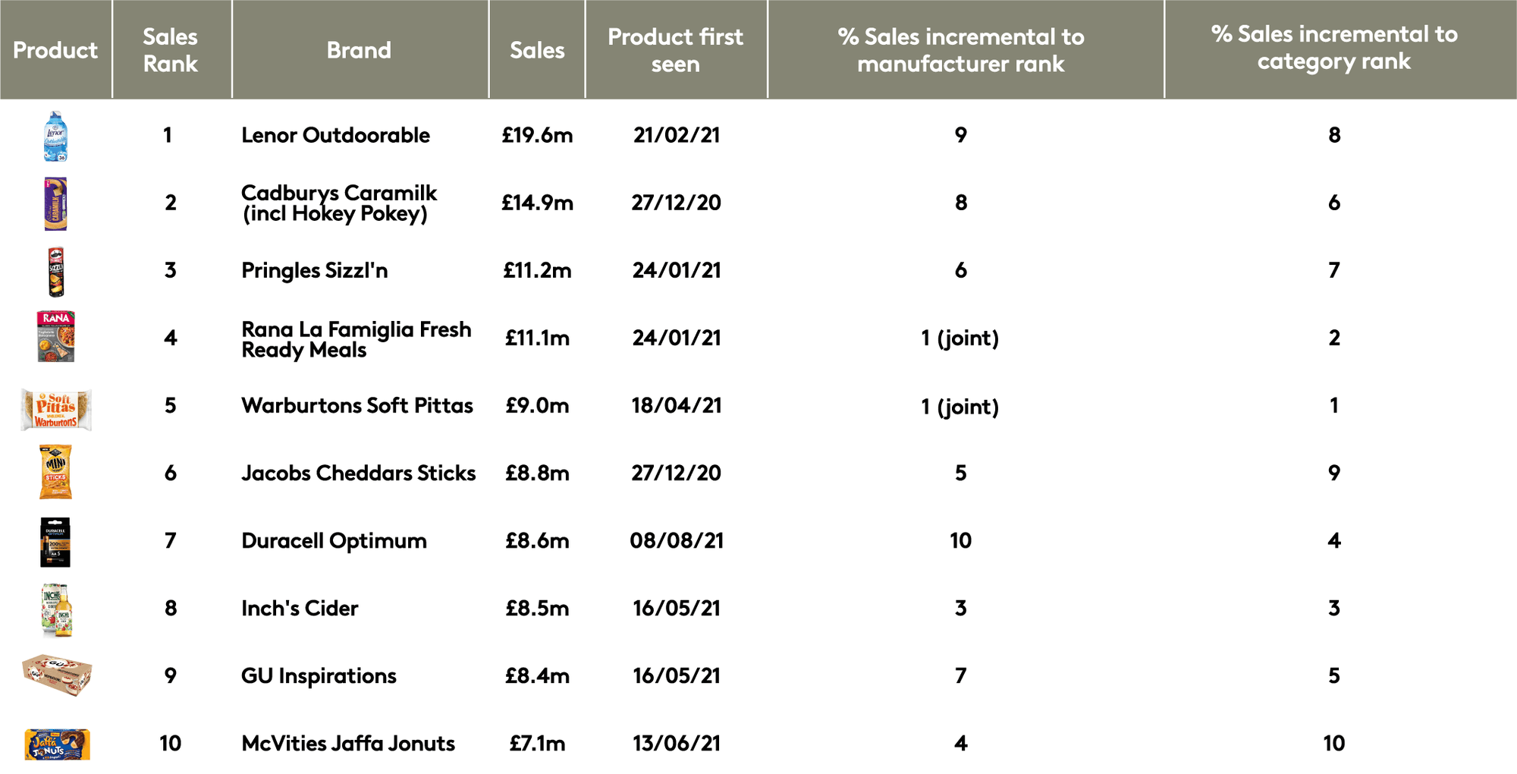Click the Warburtons Soft Pittas pack image
This screenshot has height=774, width=1517.
coord(56,410)
